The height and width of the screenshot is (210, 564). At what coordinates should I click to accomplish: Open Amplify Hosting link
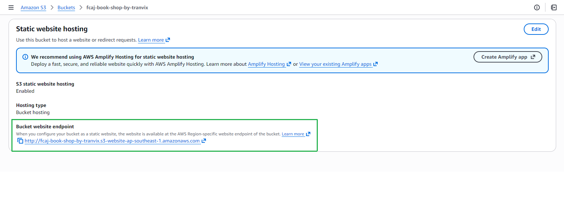pyautogui.click(x=269, y=64)
